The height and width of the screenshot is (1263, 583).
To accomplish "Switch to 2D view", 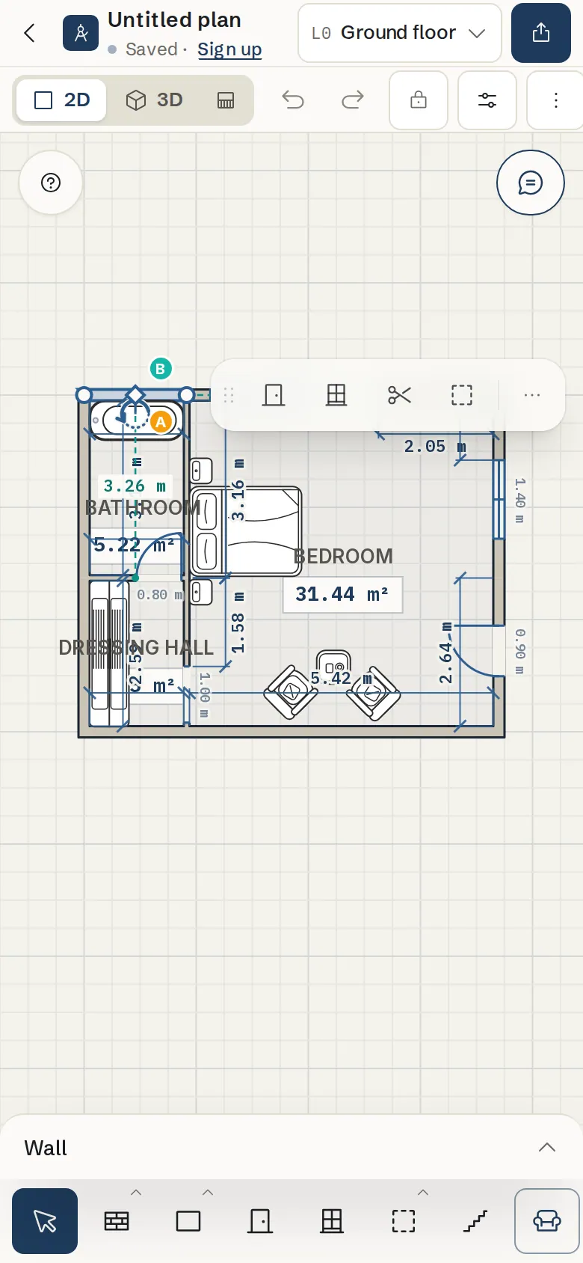I will click(62, 100).
